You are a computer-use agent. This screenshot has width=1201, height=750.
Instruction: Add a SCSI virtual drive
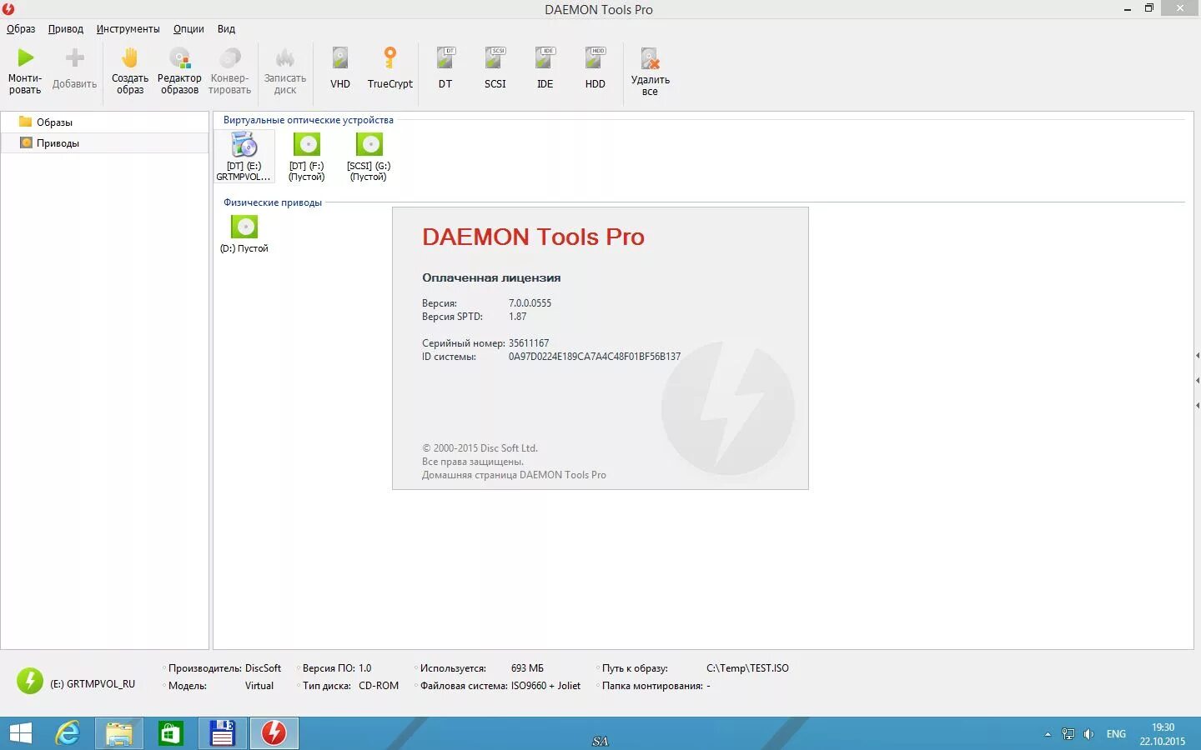(x=495, y=68)
